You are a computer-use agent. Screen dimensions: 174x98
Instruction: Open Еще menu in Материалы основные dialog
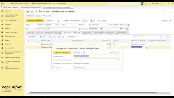[112, 53]
